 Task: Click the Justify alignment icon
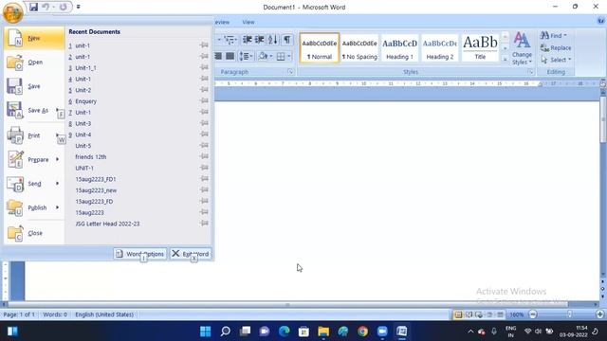(x=230, y=57)
